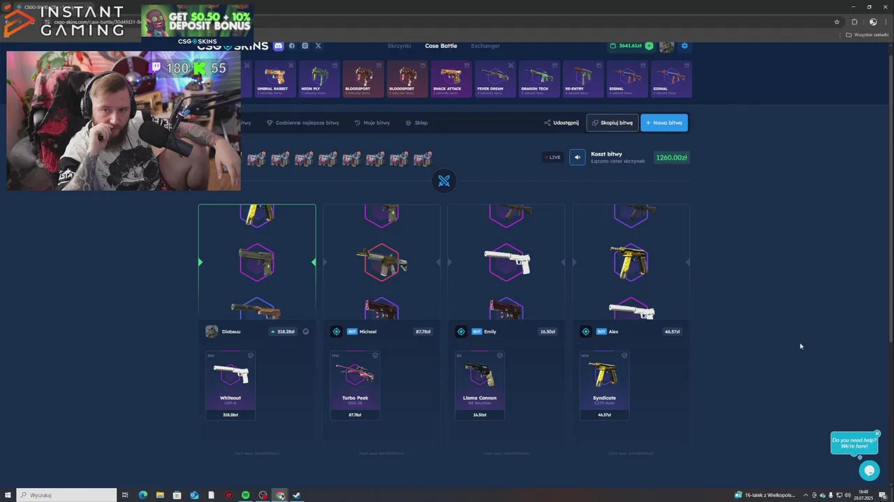Open Fever Dream recent drop card
The width and height of the screenshot is (894, 502).
pos(495,79)
